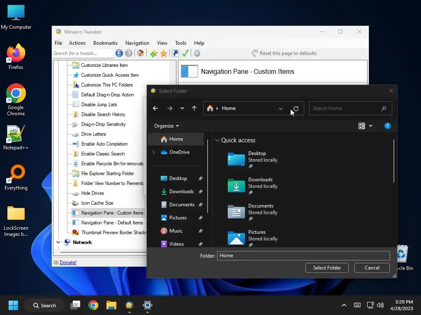Screen dimensions: 421x315
Task: Open recent locations dropdown chevron
Action: click(x=182, y=108)
